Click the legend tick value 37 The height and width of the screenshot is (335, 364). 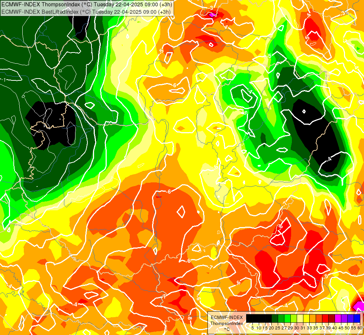[322, 328]
